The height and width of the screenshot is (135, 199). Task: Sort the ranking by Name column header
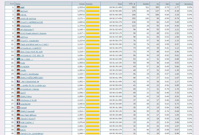coord(18,4)
